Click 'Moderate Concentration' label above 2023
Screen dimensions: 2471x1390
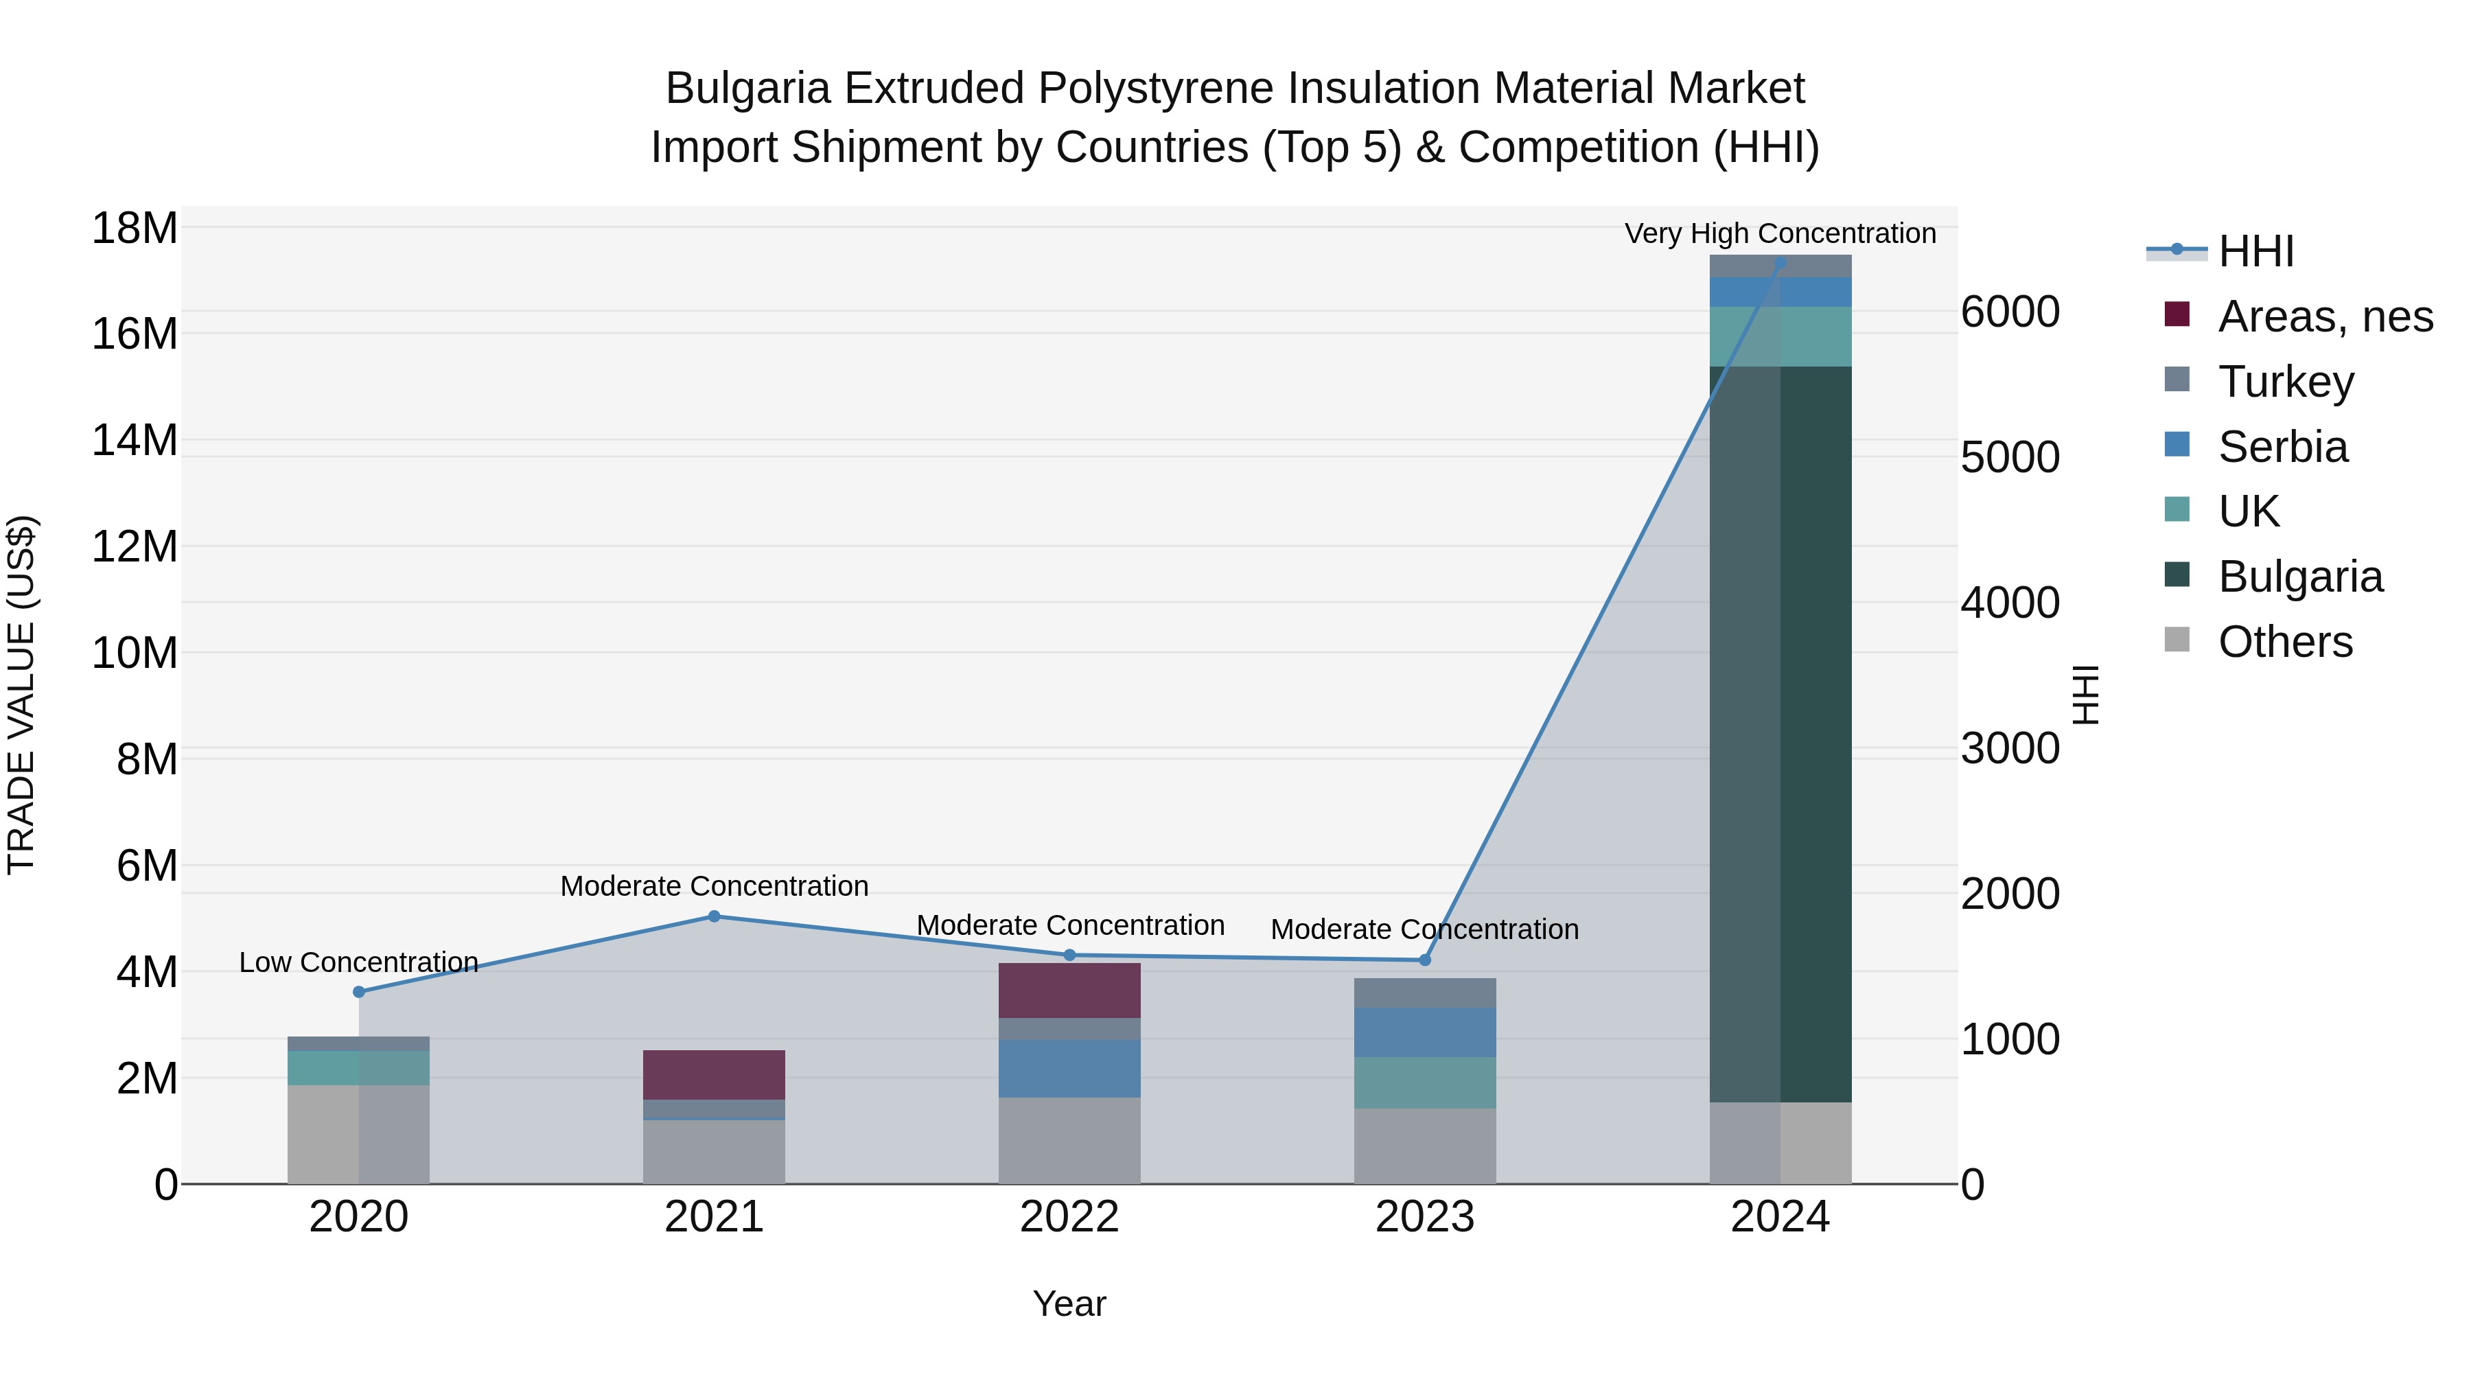(1424, 929)
